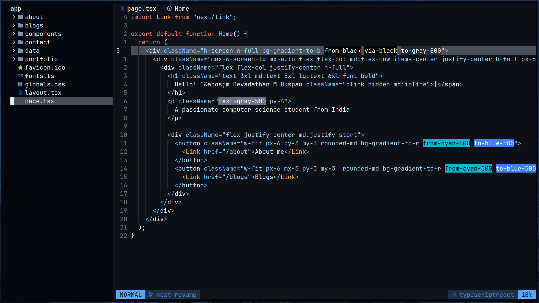Click the favicon.ico star icon
The width and height of the screenshot is (539, 303).
[20, 68]
